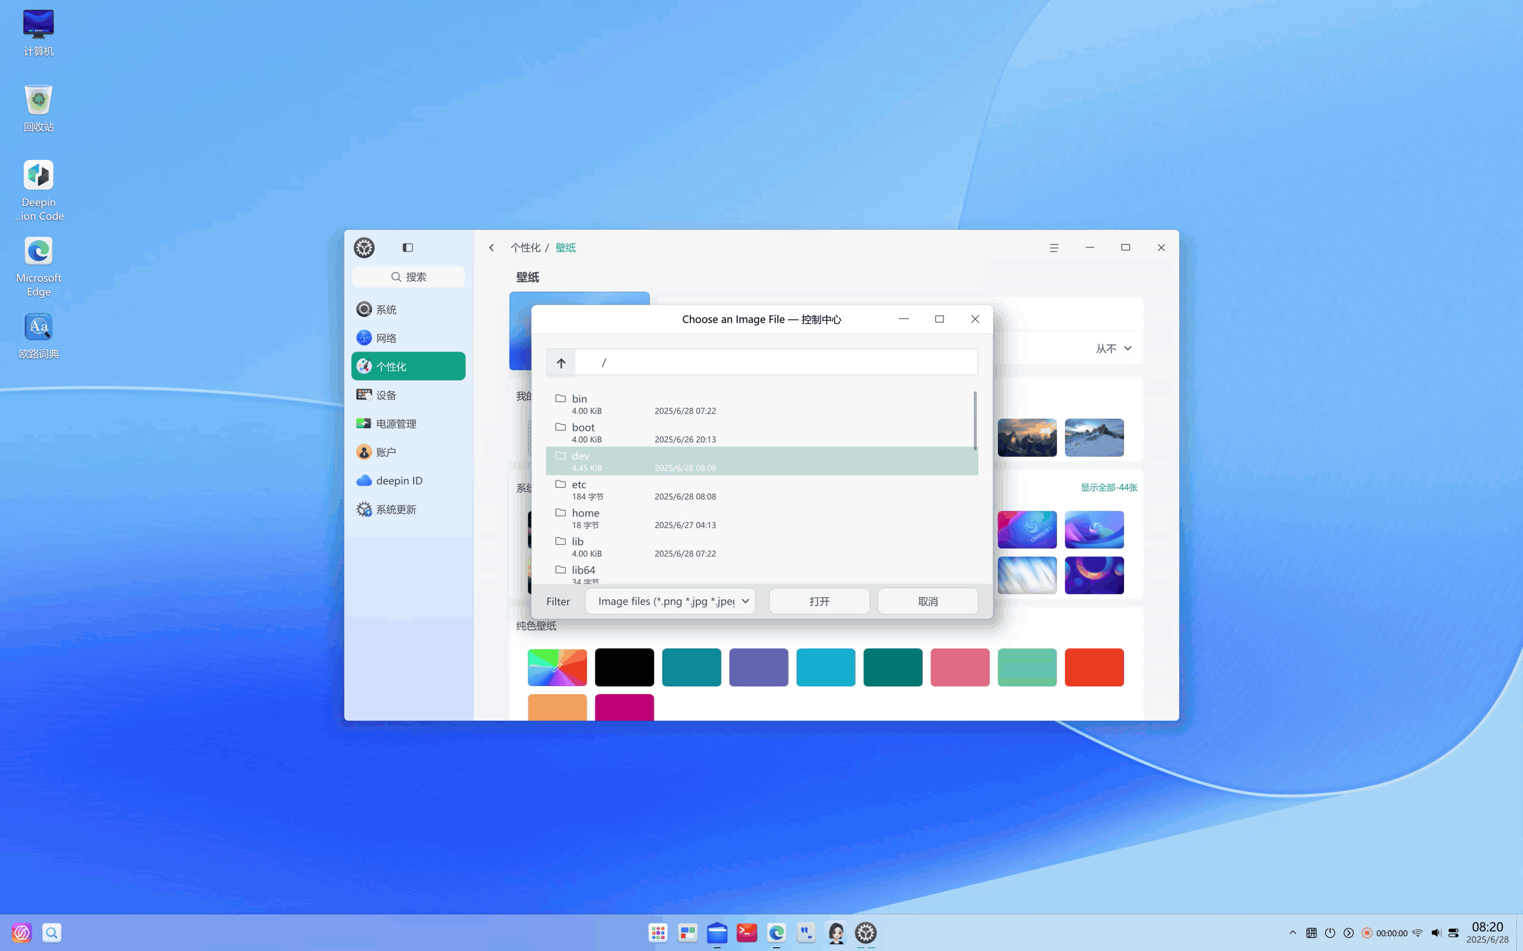Click the file list scrollbar
This screenshot has width=1523, height=951.
point(975,420)
